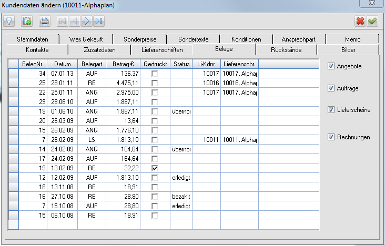This screenshot has width=385, height=246.
Task: Select the Sondertexte tab
Action: pyautogui.click(x=193, y=39)
